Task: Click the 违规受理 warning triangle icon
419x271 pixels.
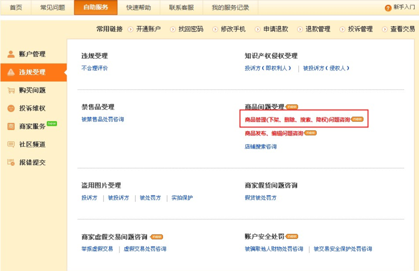Action: click(11, 72)
